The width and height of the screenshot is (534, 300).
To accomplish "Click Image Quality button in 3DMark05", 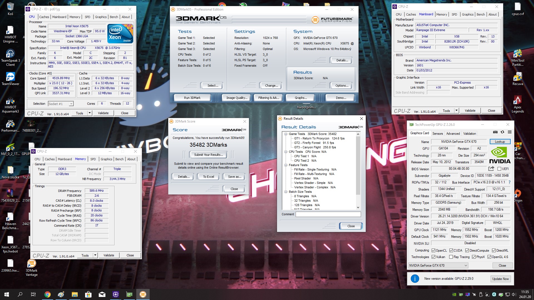I will click(x=237, y=98).
